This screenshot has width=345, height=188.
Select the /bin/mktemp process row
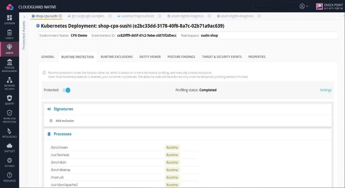(x=124, y=170)
